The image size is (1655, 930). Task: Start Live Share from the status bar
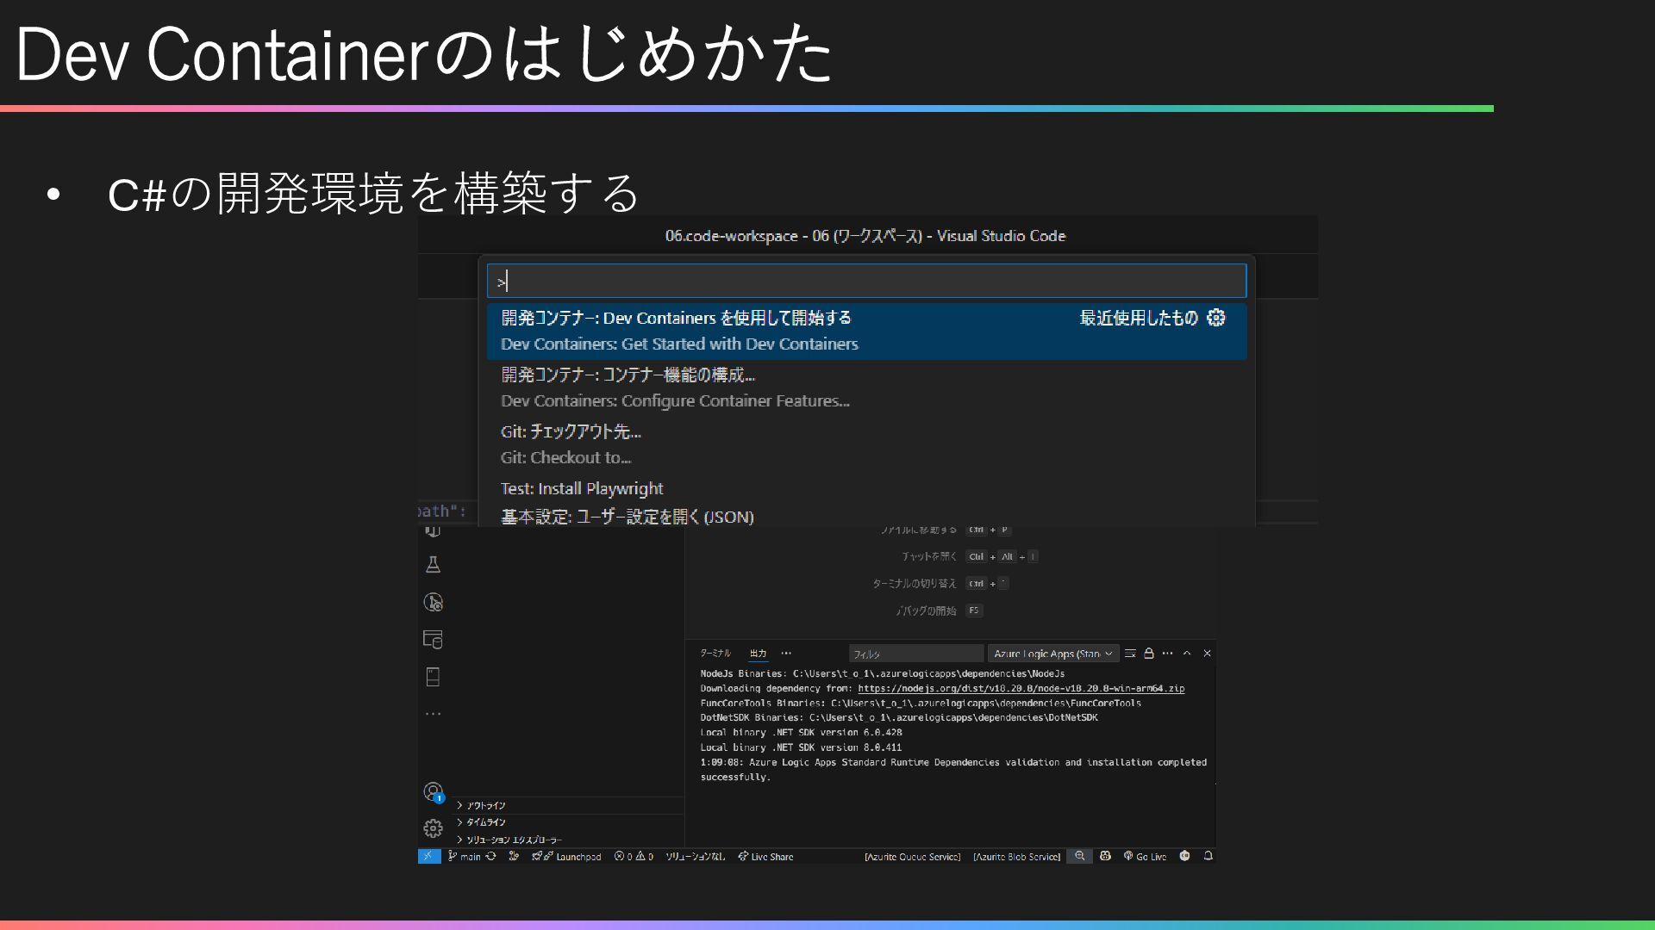[765, 856]
